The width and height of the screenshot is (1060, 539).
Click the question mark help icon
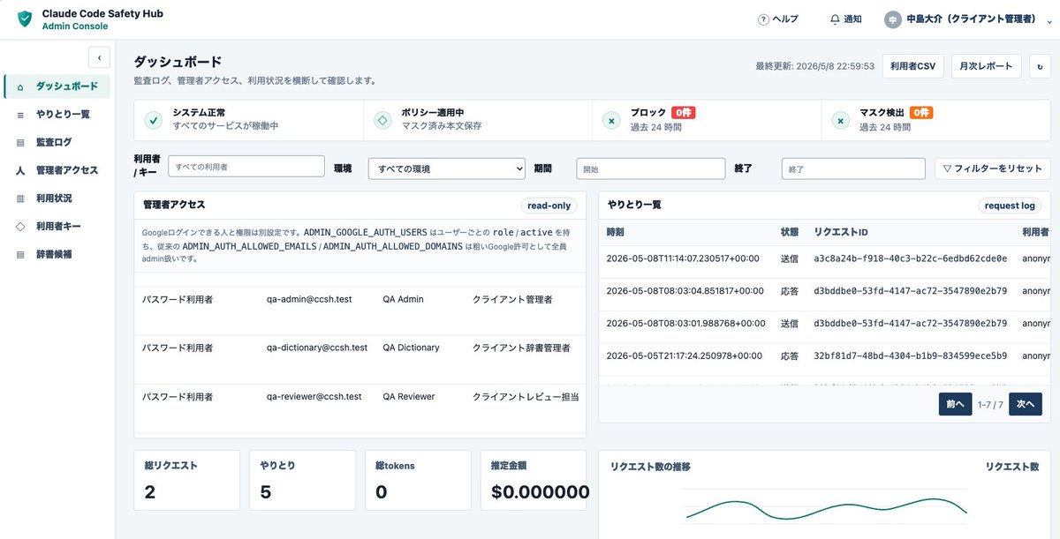763,19
